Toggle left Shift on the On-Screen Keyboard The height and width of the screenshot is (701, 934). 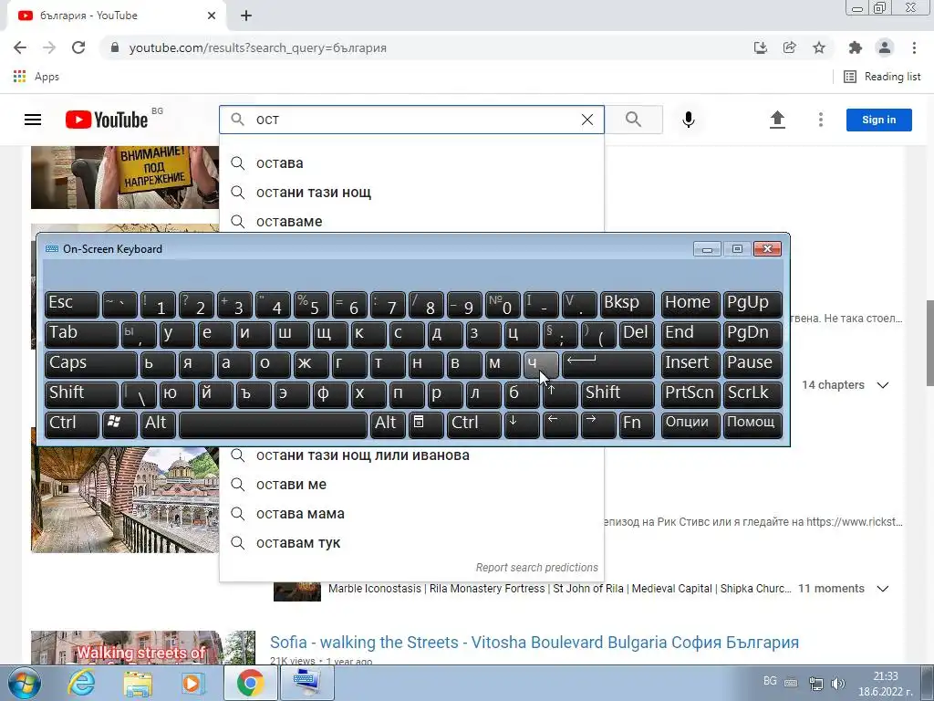click(81, 393)
